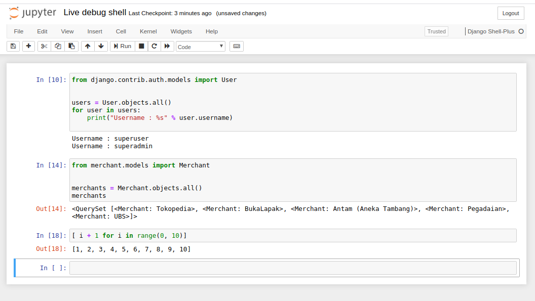The width and height of the screenshot is (535, 301).
Task: Click into the In [10] code cell
Action: point(293,102)
